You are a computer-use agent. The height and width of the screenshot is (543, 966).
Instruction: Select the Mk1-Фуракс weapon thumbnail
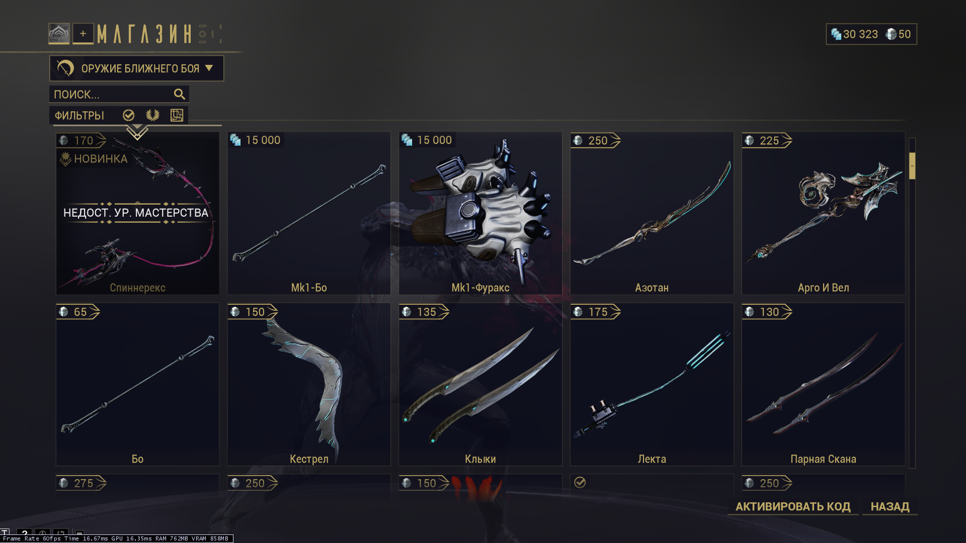[x=480, y=213]
